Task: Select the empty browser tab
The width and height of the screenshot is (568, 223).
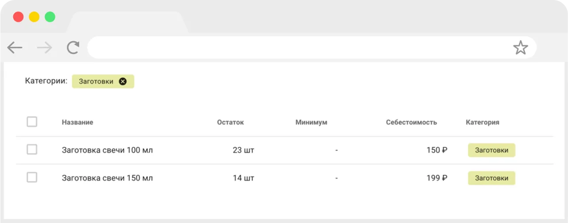Action: pyautogui.click(x=127, y=22)
